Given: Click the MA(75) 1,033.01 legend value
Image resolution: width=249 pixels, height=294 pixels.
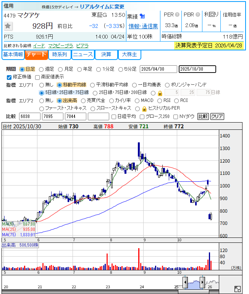Looking at the screenshot, I should click(x=27, y=235).
